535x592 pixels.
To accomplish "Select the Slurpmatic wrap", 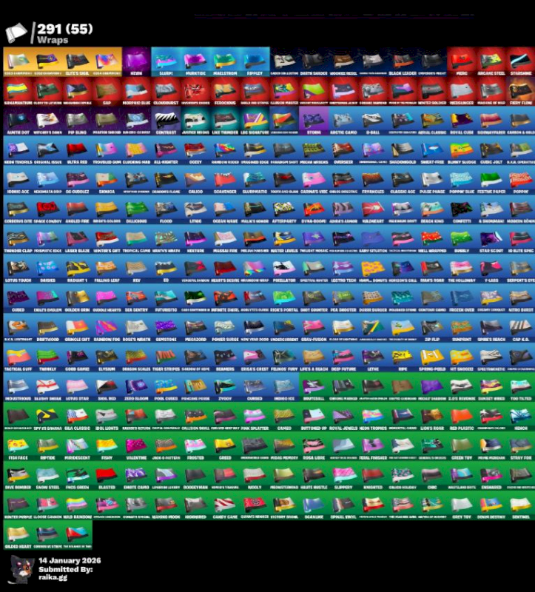I will [255, 180].
